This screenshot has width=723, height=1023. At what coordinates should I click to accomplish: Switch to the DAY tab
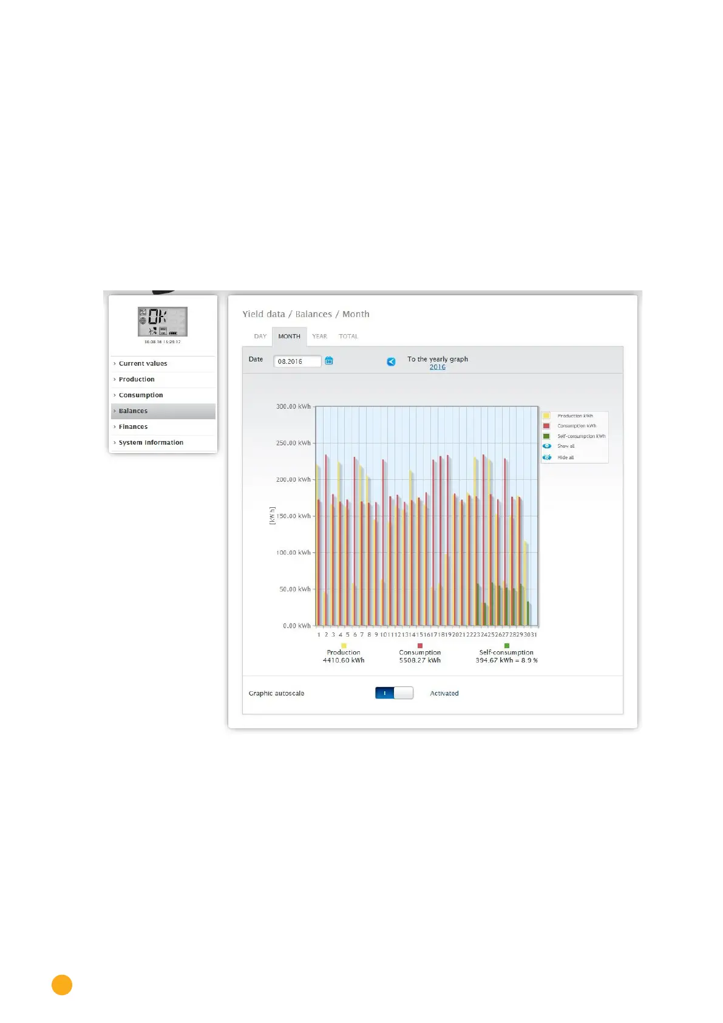click(260, 336)
